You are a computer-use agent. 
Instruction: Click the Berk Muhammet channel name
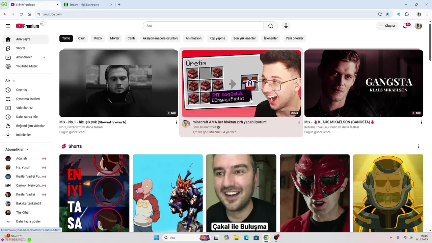pyautogui.click(x=204, y=127)
